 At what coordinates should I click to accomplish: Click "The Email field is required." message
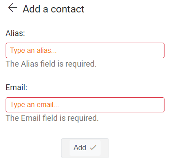tap(52, 118)
